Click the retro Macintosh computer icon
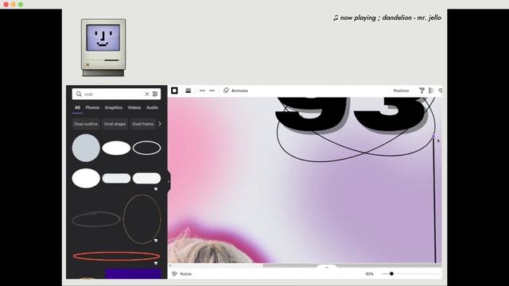Viewport: 509px width, 286px height. 103,48
